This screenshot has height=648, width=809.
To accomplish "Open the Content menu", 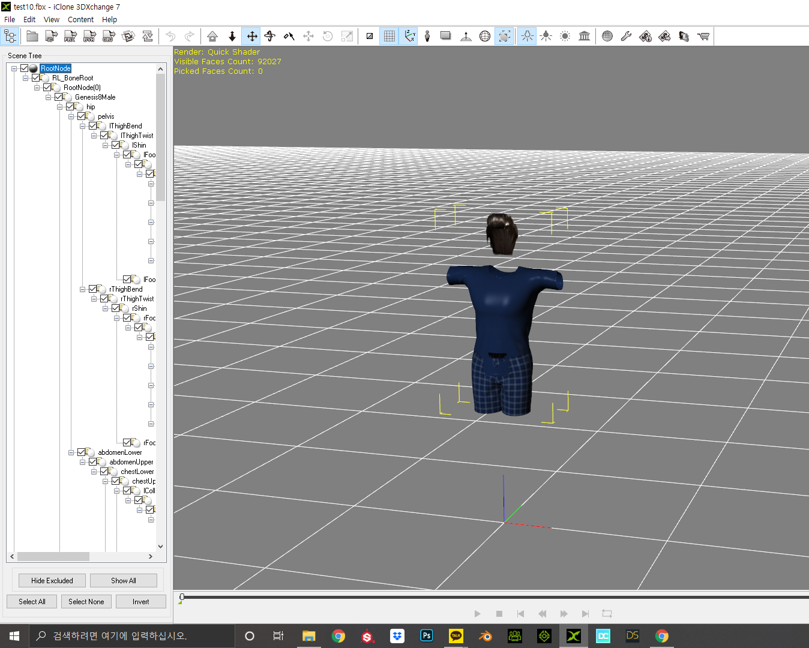I will pyautogui.click(x=80, y=19).
